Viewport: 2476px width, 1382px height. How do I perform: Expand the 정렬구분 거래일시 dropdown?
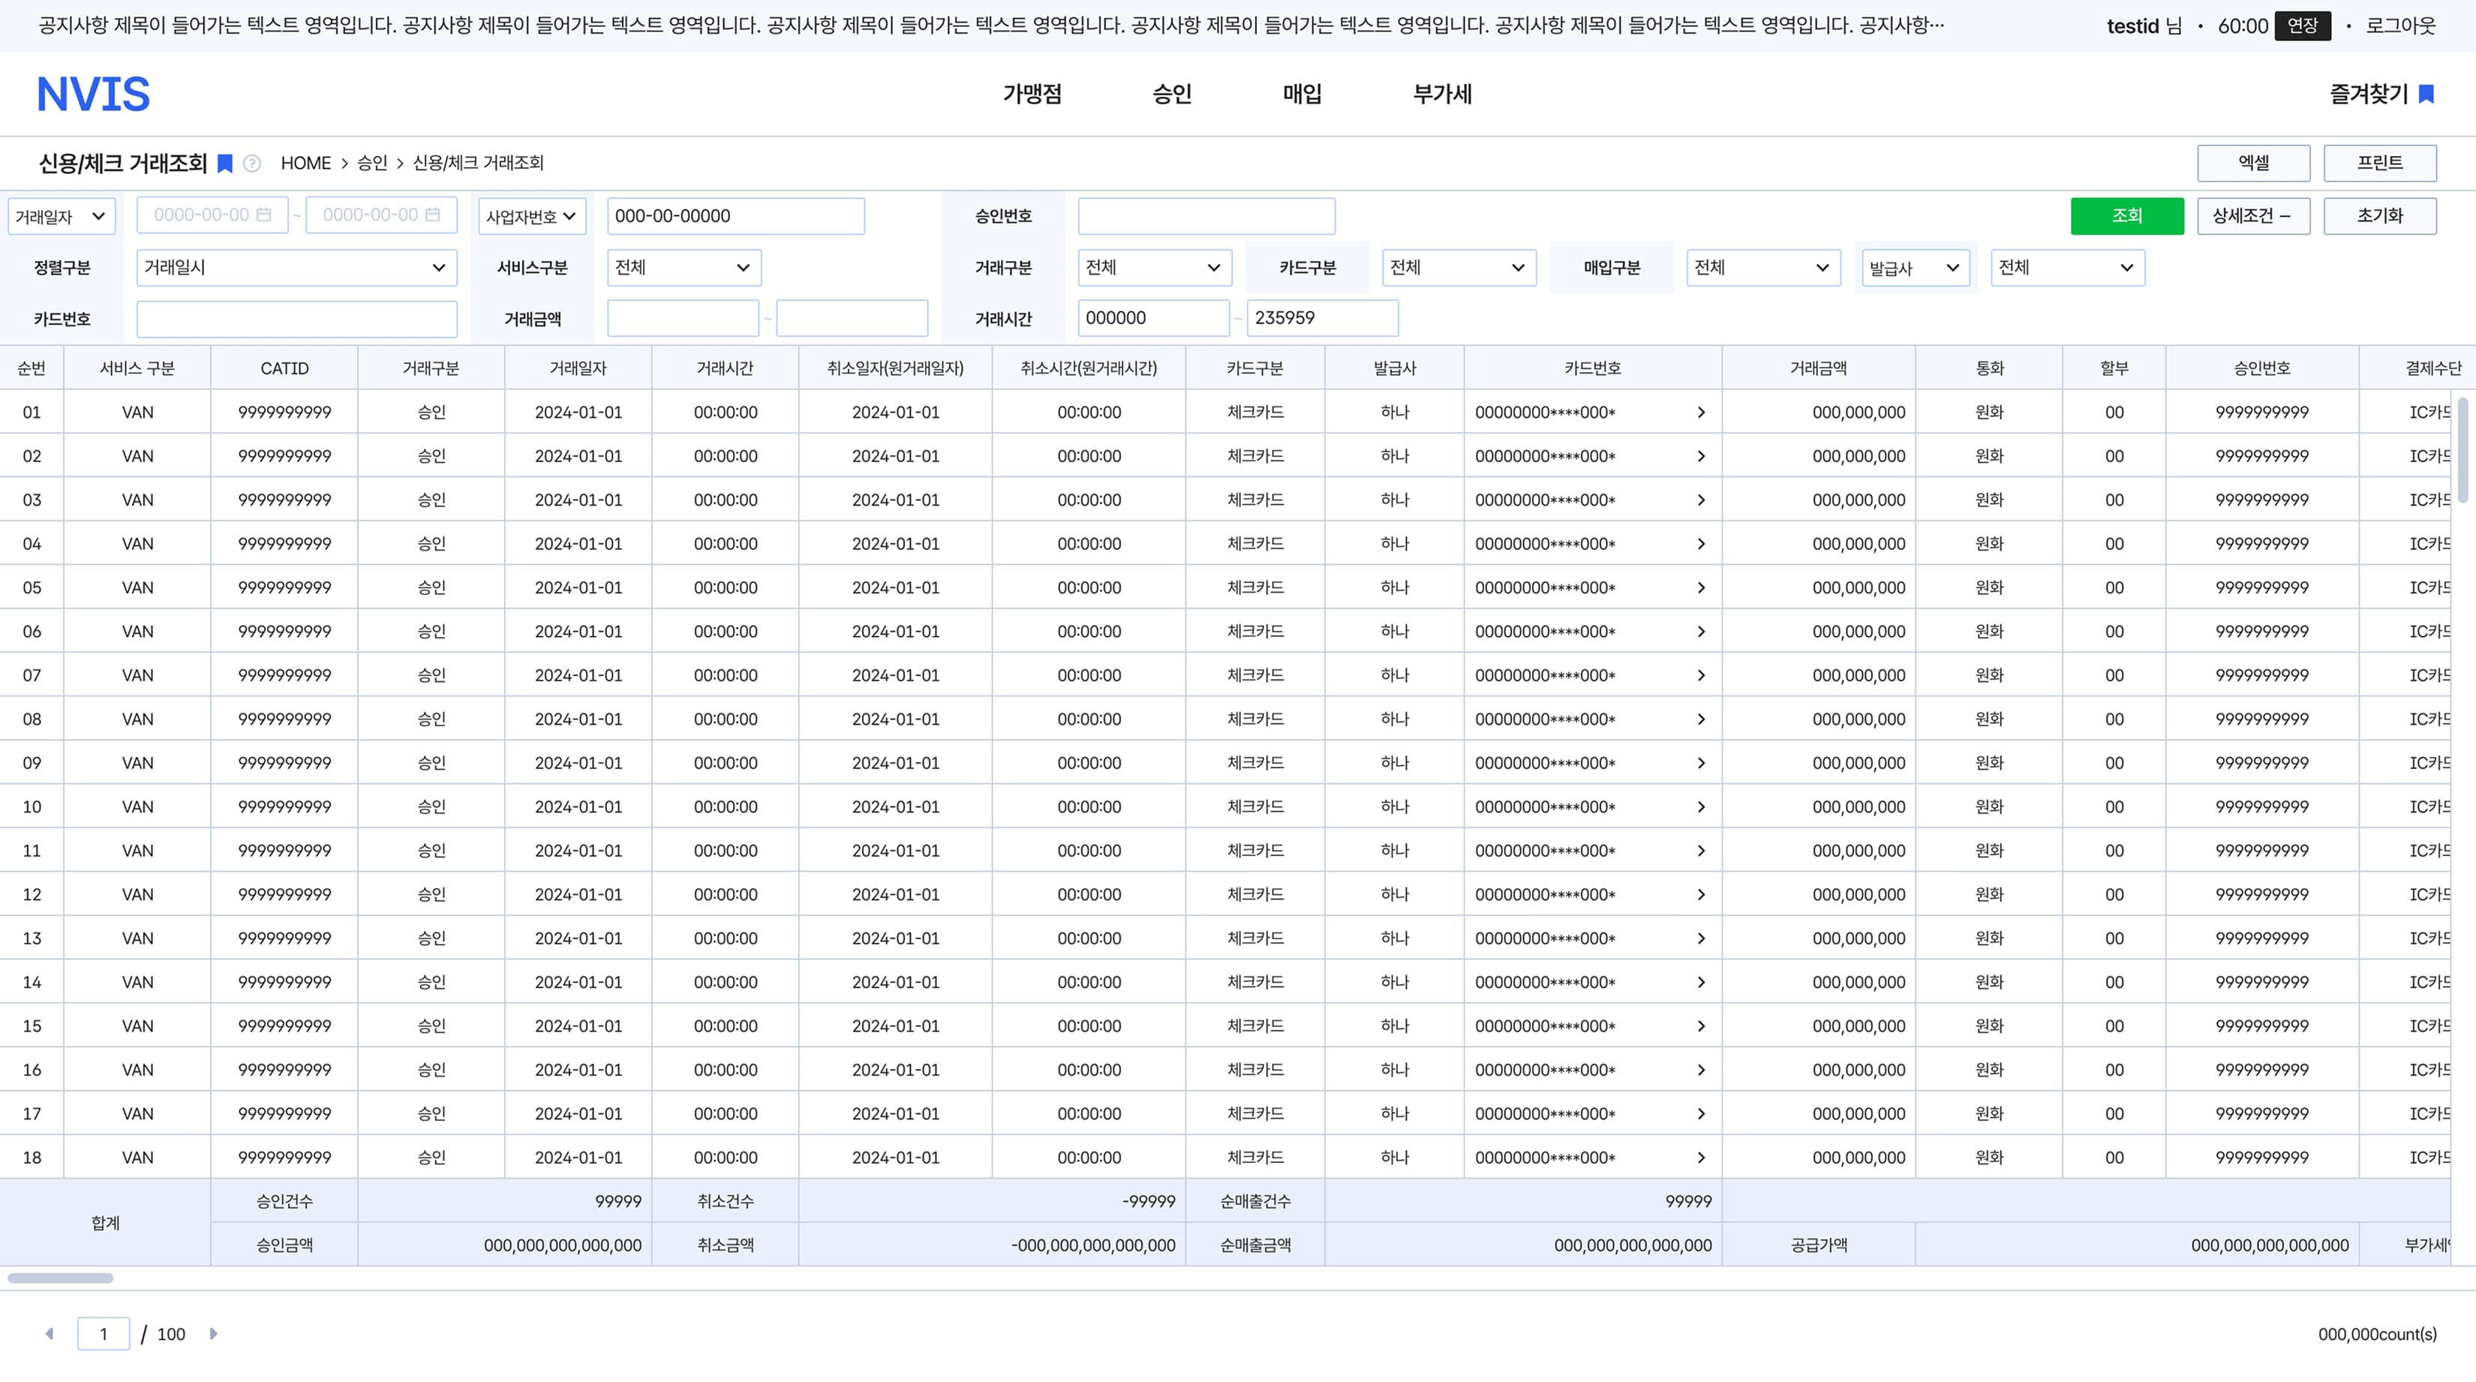[297, 268]
